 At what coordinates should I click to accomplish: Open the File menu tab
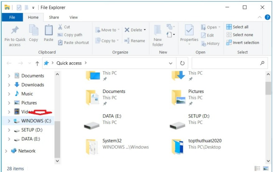[12, 17]
